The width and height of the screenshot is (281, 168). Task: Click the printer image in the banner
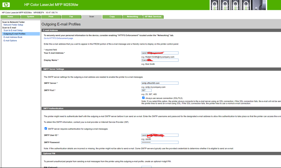pos(238,5)
